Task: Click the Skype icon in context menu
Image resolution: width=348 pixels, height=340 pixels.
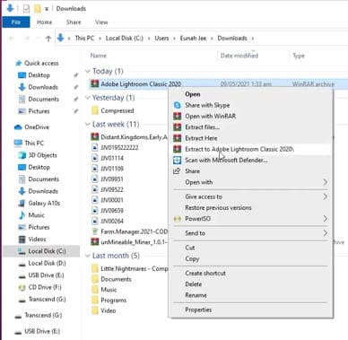Action: (x=178, y=105)
